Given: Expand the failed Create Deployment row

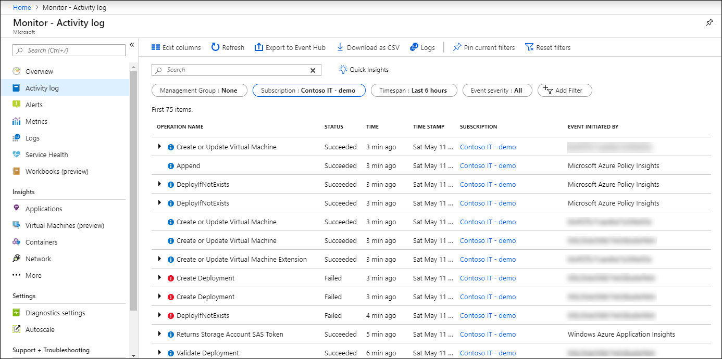Looking at the screenshot, I should point(160,278).
